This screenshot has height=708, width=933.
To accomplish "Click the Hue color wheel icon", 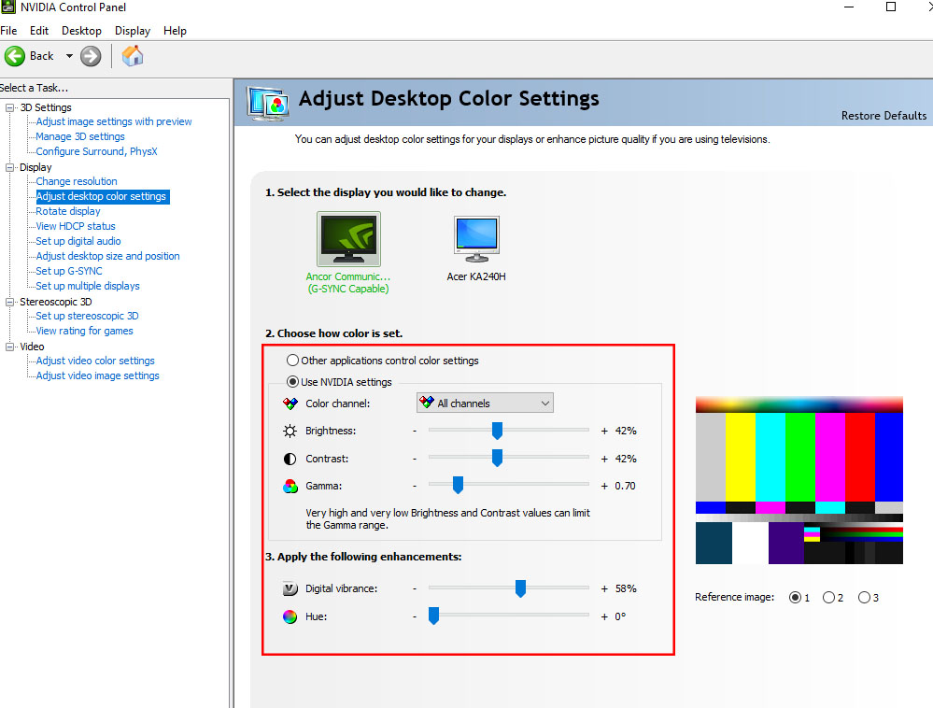I will [290, 617].
